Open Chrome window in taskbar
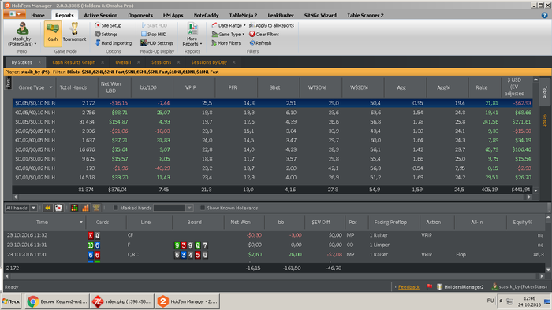552x310 pixels. pyautogui.click(x=57, y=301)
